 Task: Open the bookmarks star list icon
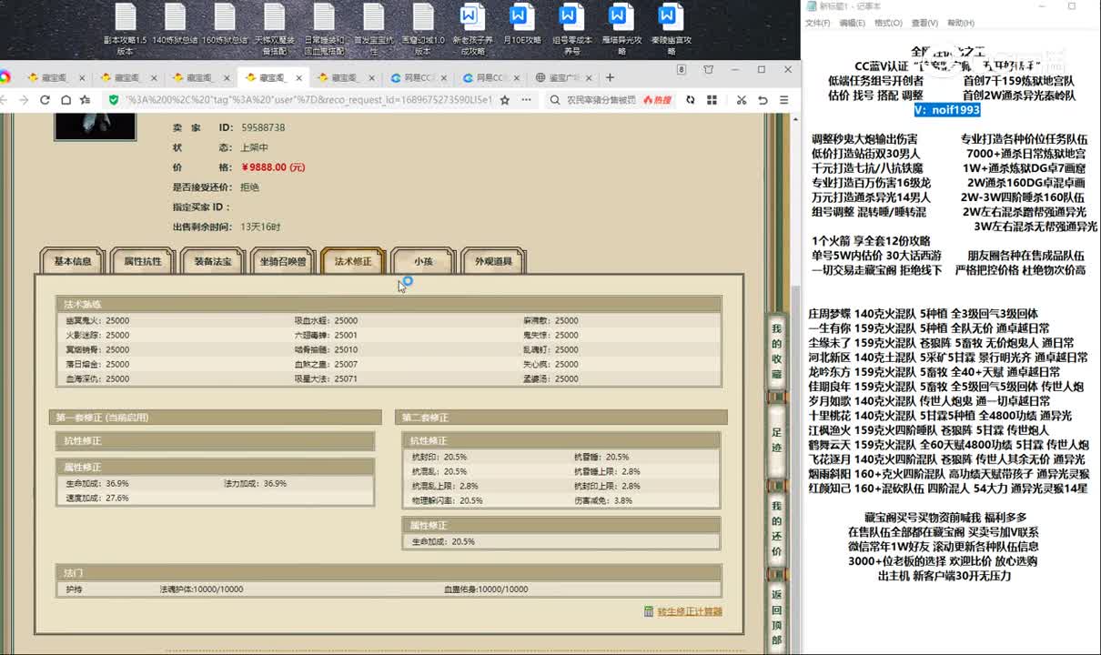click(x=85, y=100)
